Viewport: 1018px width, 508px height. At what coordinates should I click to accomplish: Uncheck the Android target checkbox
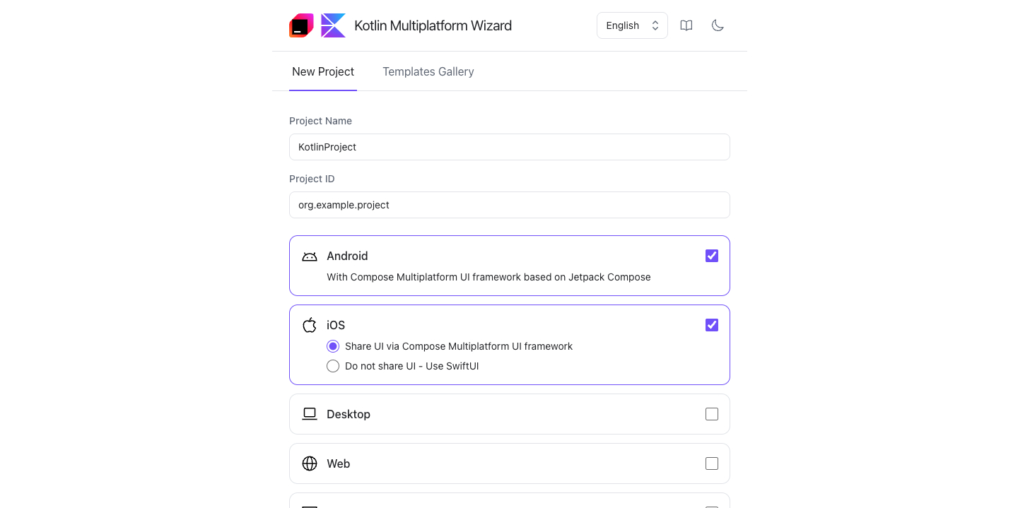click(x=711, y=256)
